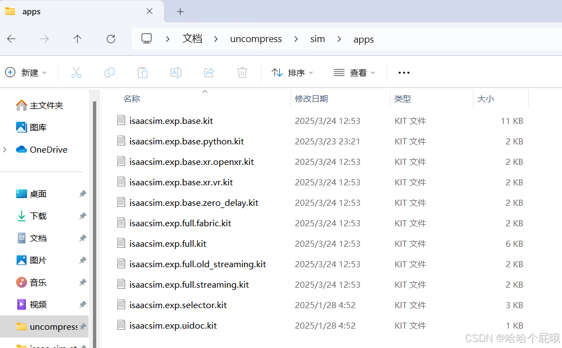Open 音乐 in the sidebar
Image resolution: width=562 pixels, height=348 pixels.
tap(31, 282)
